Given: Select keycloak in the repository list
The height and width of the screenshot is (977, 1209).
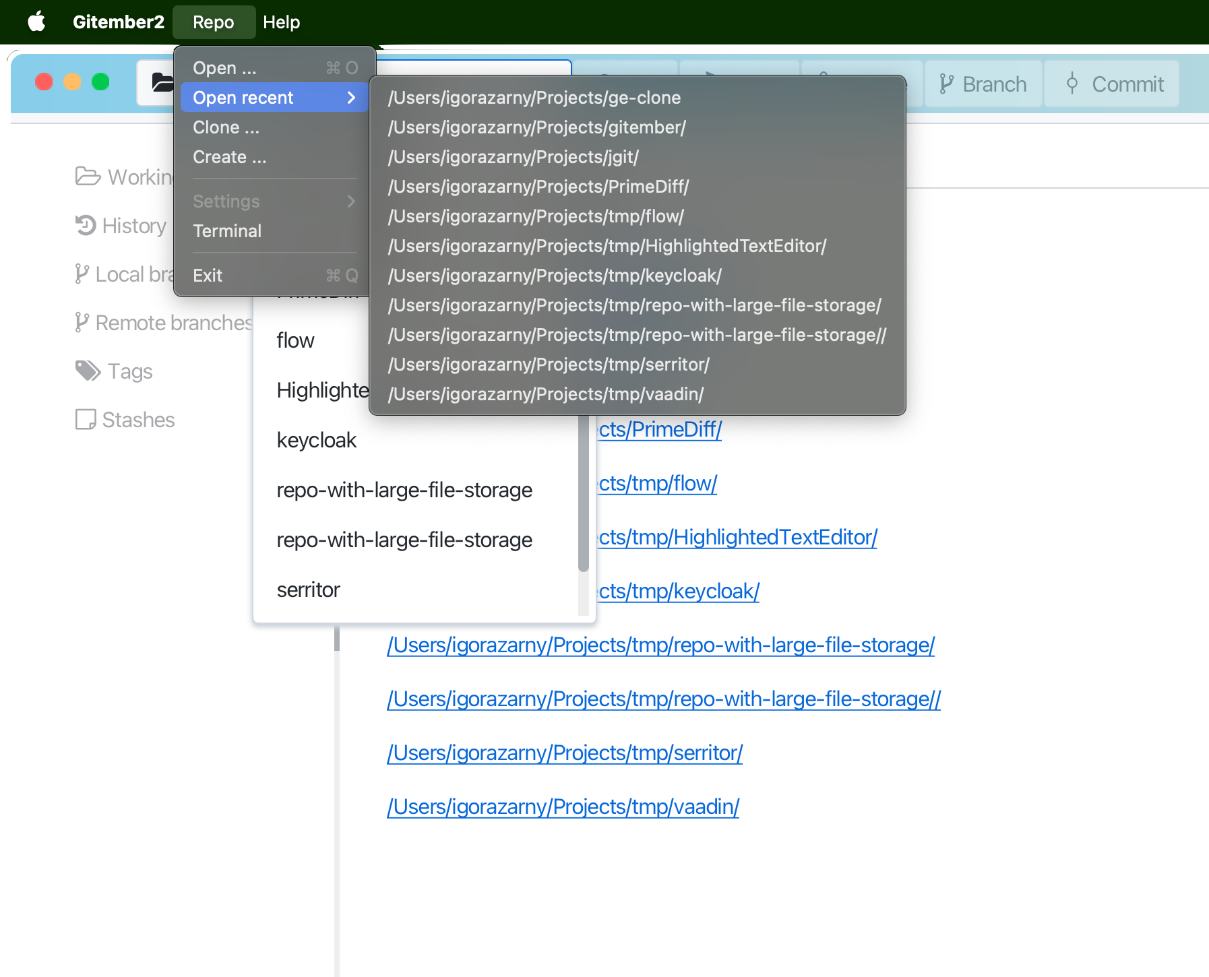Looking at the screenshot, I should [x=415, y=440].
